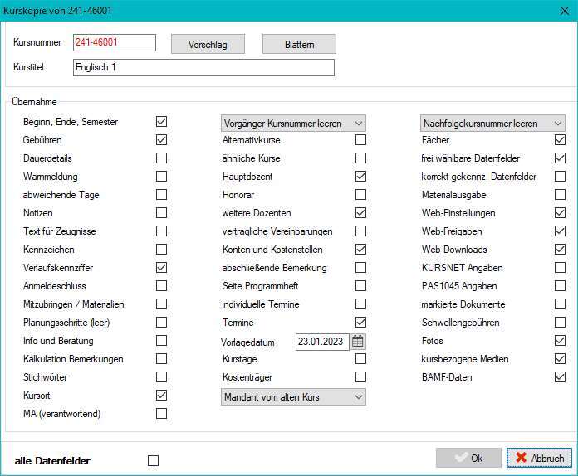
Task: Click into the Kurstitel text field
Action: click(203, 68)
